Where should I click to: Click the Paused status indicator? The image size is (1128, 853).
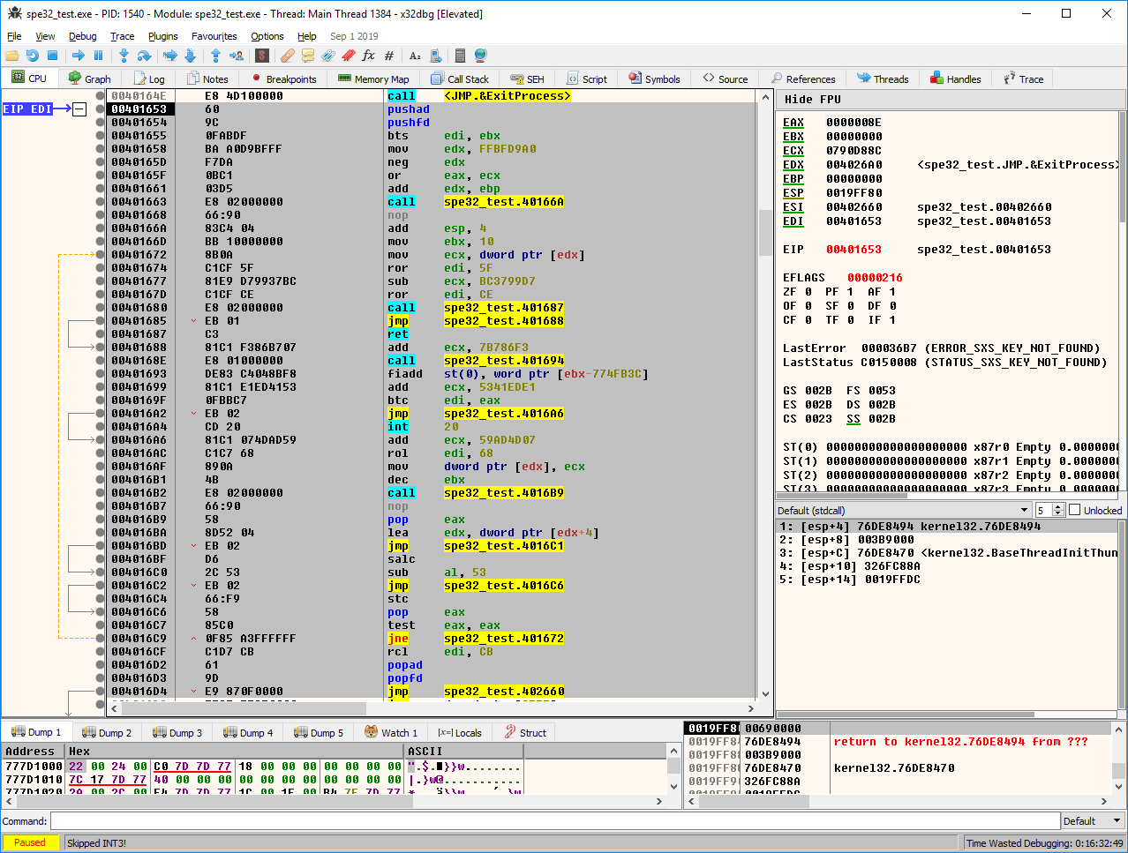pyautogui.click(x=30, y=842)
